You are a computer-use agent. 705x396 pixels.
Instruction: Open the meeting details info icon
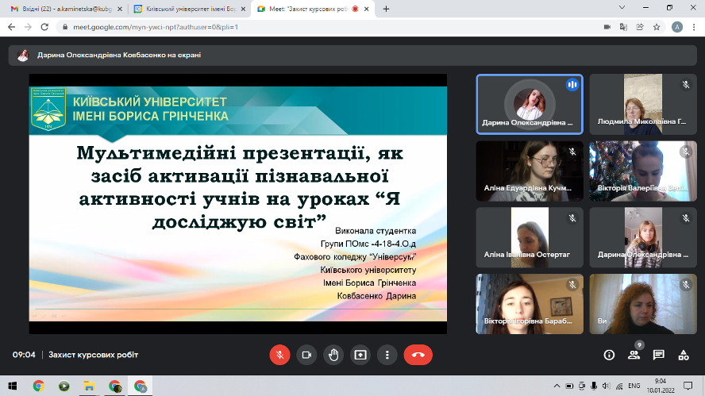click(609, 355)
